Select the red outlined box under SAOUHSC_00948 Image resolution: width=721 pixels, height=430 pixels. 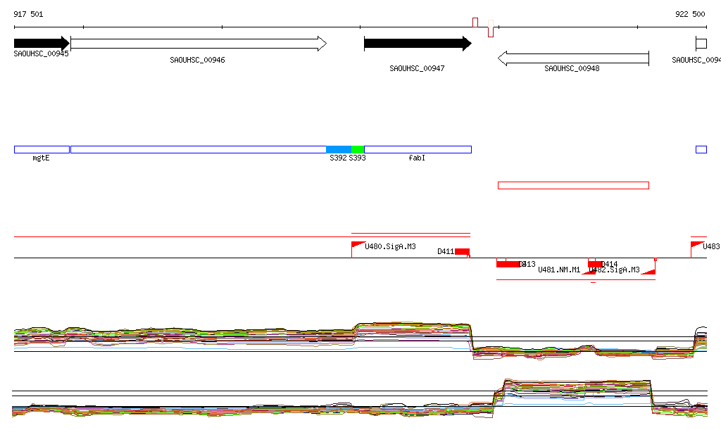573,185
